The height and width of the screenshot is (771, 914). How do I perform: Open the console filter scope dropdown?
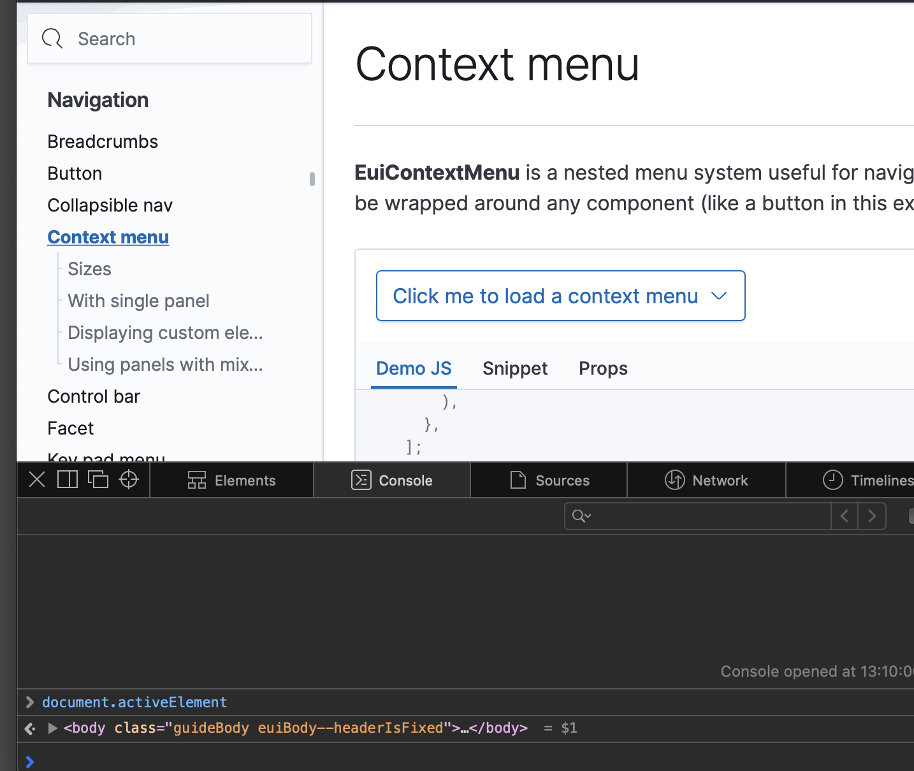pyautogui.click(x=587, y=516)
